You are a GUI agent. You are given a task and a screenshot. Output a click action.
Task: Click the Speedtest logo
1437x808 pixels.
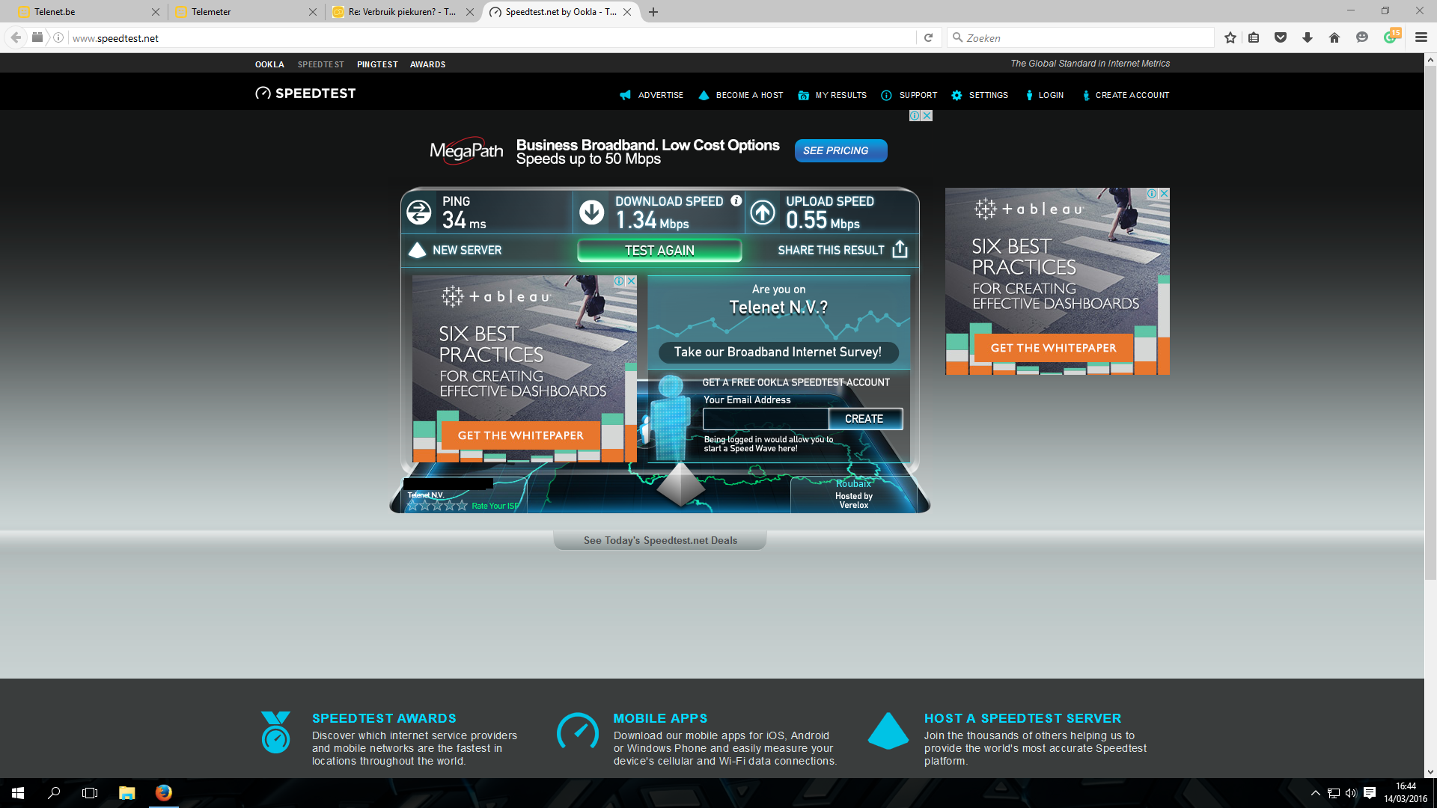tap(305, 94)
